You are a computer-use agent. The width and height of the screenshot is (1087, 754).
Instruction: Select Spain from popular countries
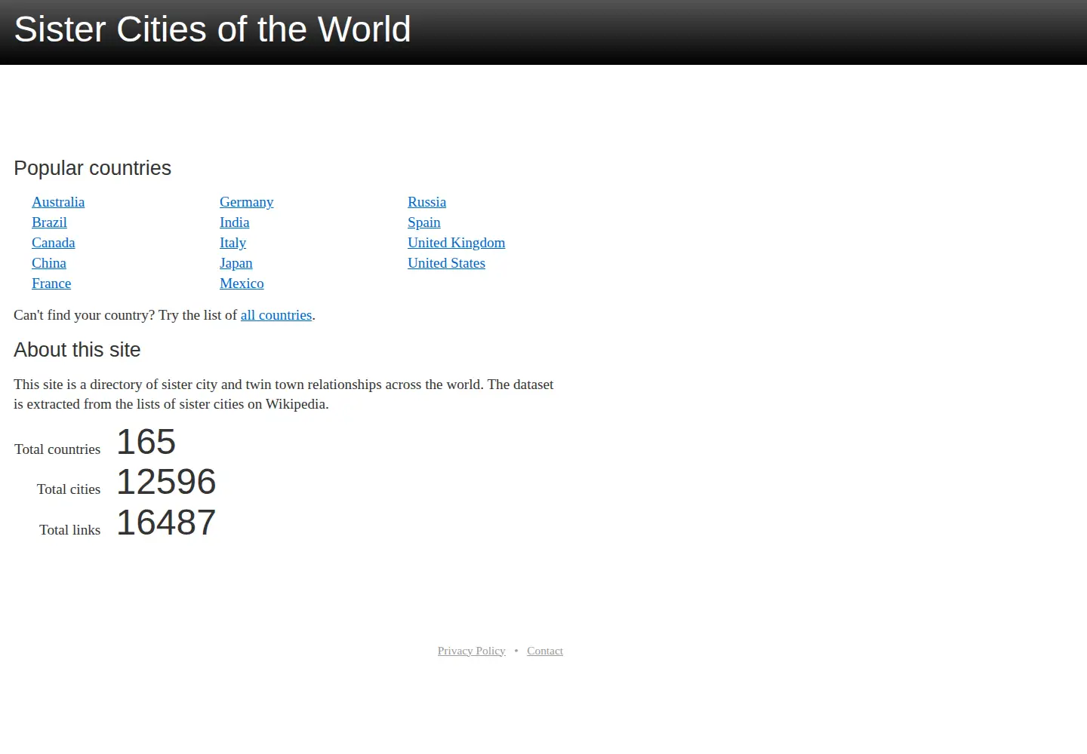point(423,222)
